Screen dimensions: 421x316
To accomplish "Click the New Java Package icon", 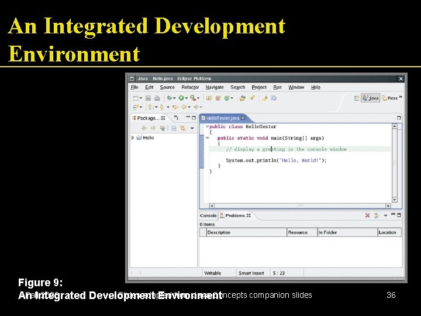I will tap(218, 98).
